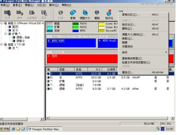The width and height of the screenshot is (177, 135).
Task: Launch Internet Explorer from the quick launch
Action: pos(13,129)
